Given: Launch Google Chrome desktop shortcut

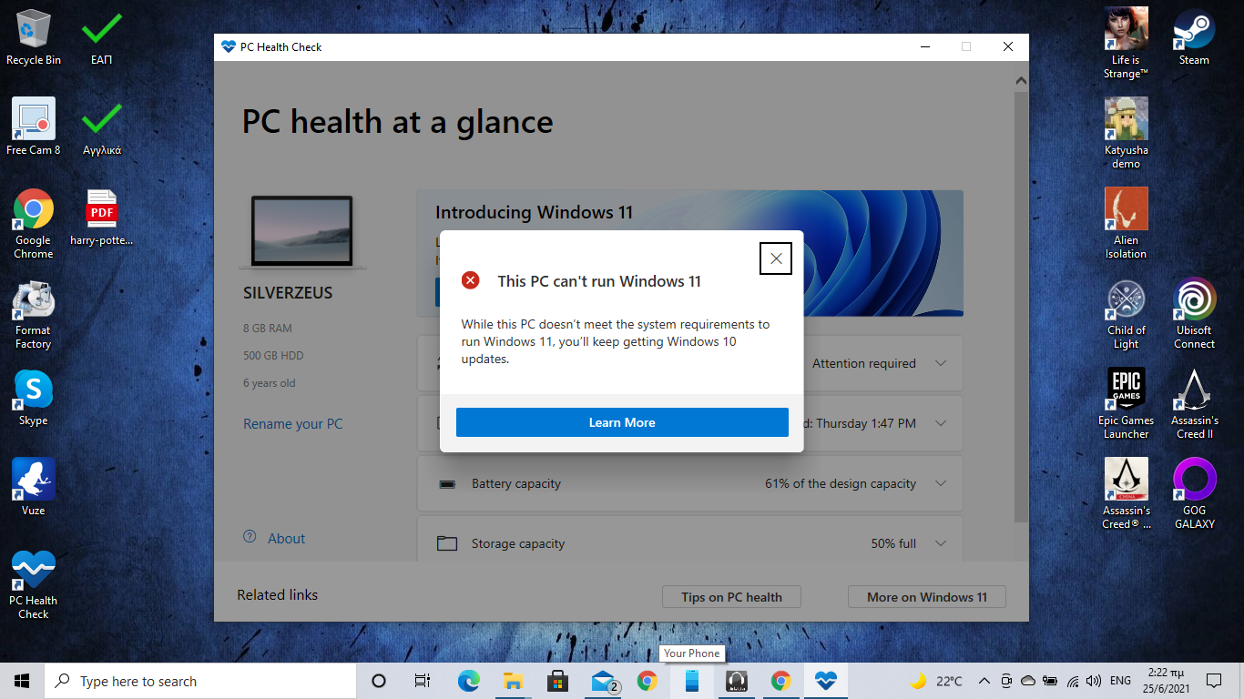Looking at the screenshot, I should tap(34, 223).
